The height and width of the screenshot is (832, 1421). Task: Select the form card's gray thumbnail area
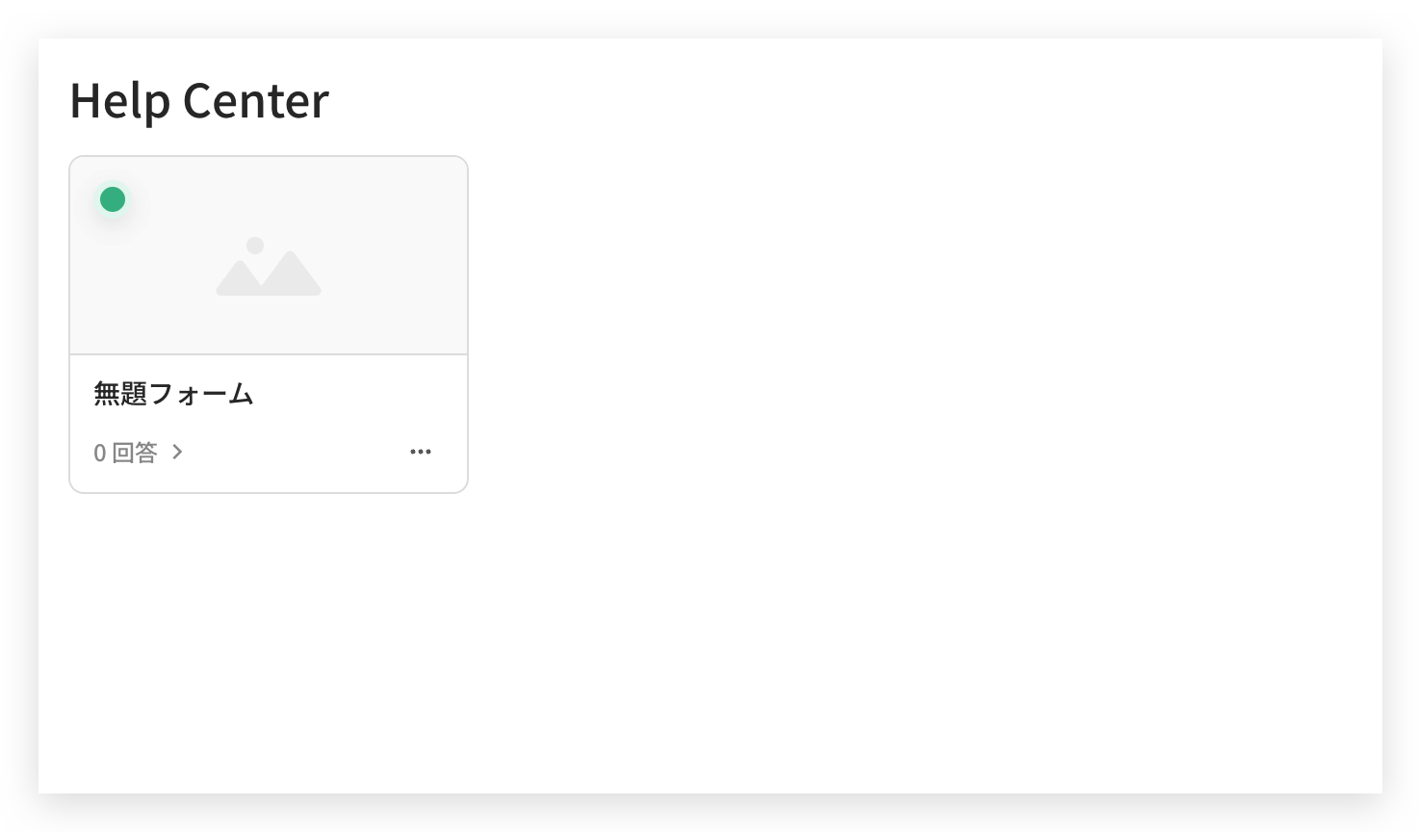click(x=269, y=256)
